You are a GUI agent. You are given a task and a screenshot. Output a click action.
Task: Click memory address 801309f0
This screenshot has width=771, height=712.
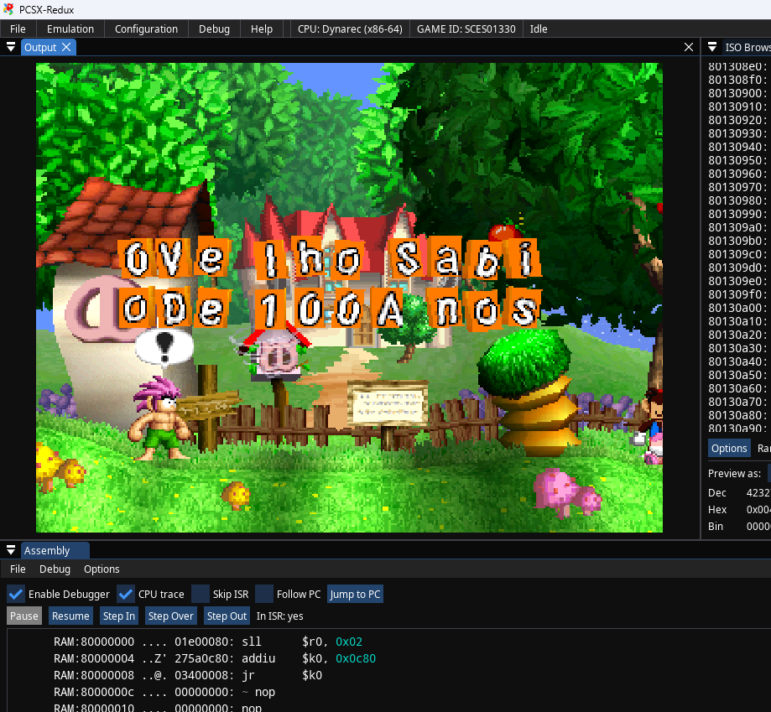coord(737,295)
